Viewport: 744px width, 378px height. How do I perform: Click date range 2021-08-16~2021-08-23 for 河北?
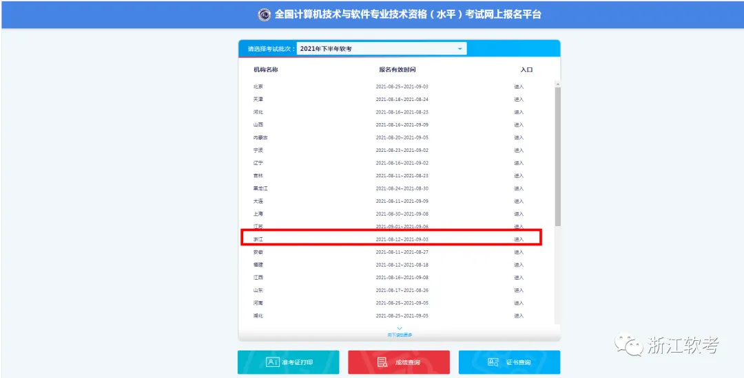point(402,112)
